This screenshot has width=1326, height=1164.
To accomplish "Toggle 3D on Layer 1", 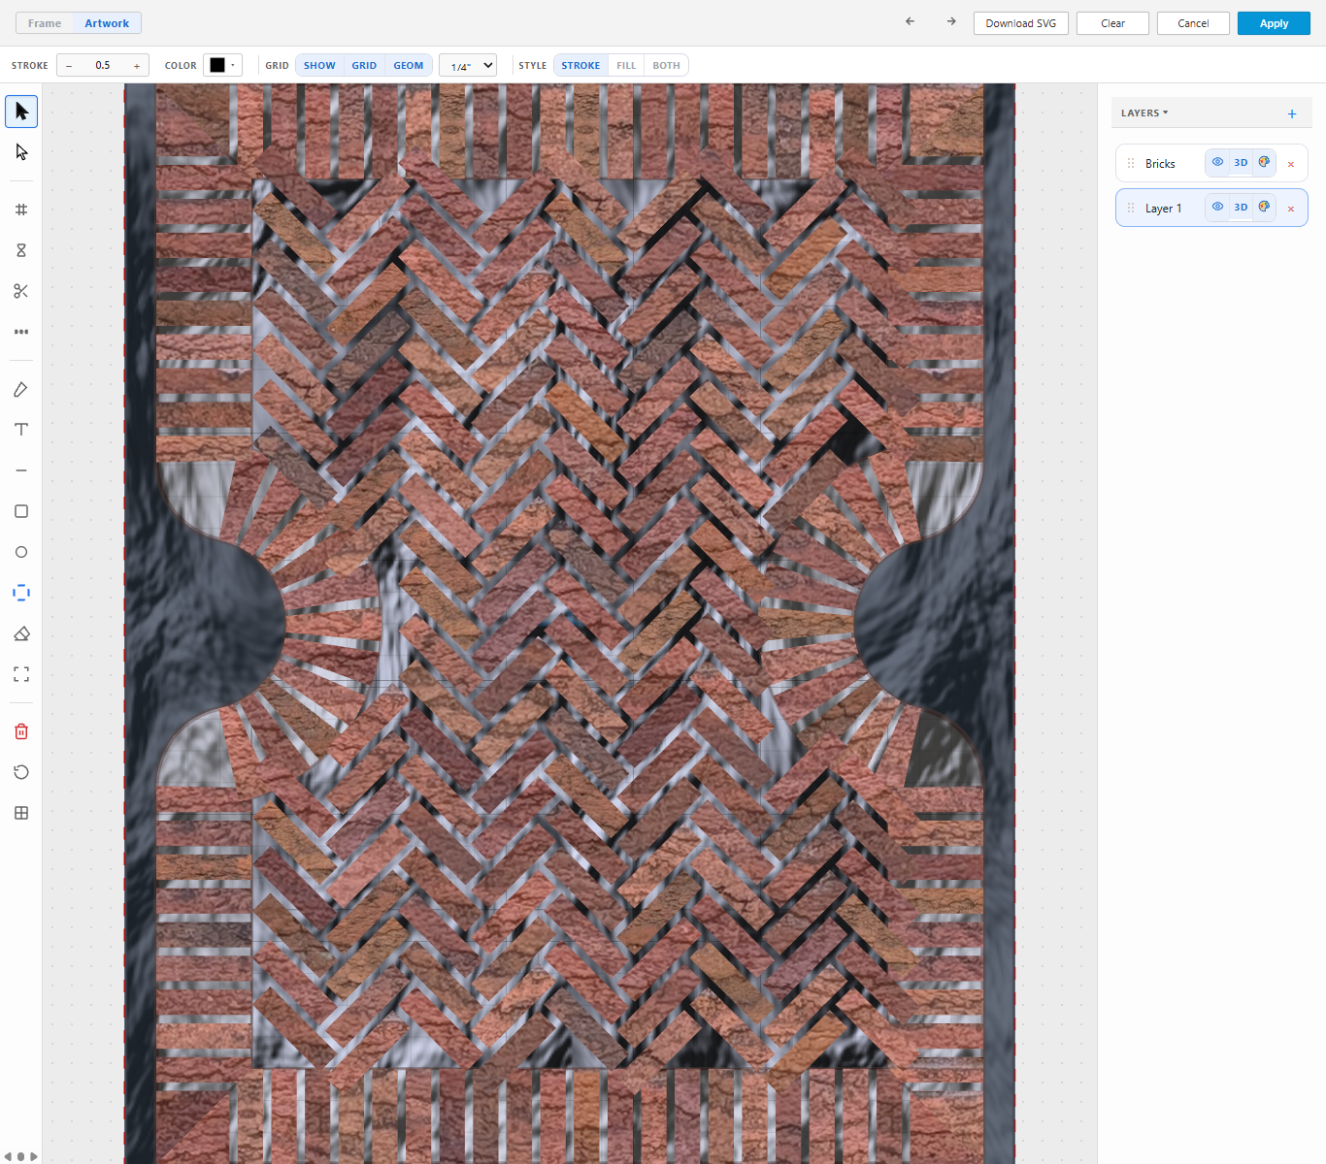I will (x=1241, y=207).
